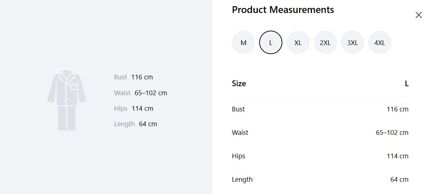The height and width of the screenshot is (194, 428).
Task: Choose size XL
Action: coord(298,43)
